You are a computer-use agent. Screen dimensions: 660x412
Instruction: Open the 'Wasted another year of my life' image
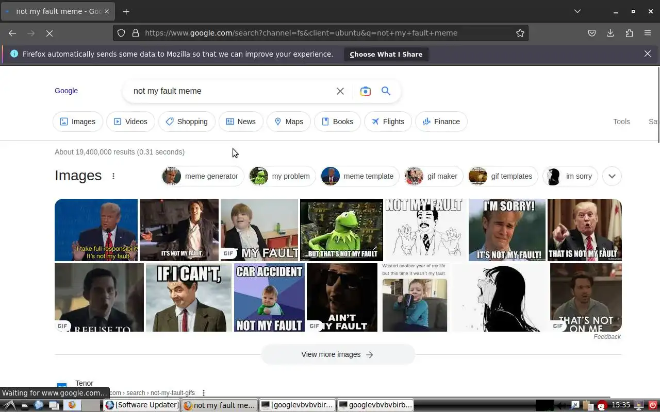(x=415, y=298)
